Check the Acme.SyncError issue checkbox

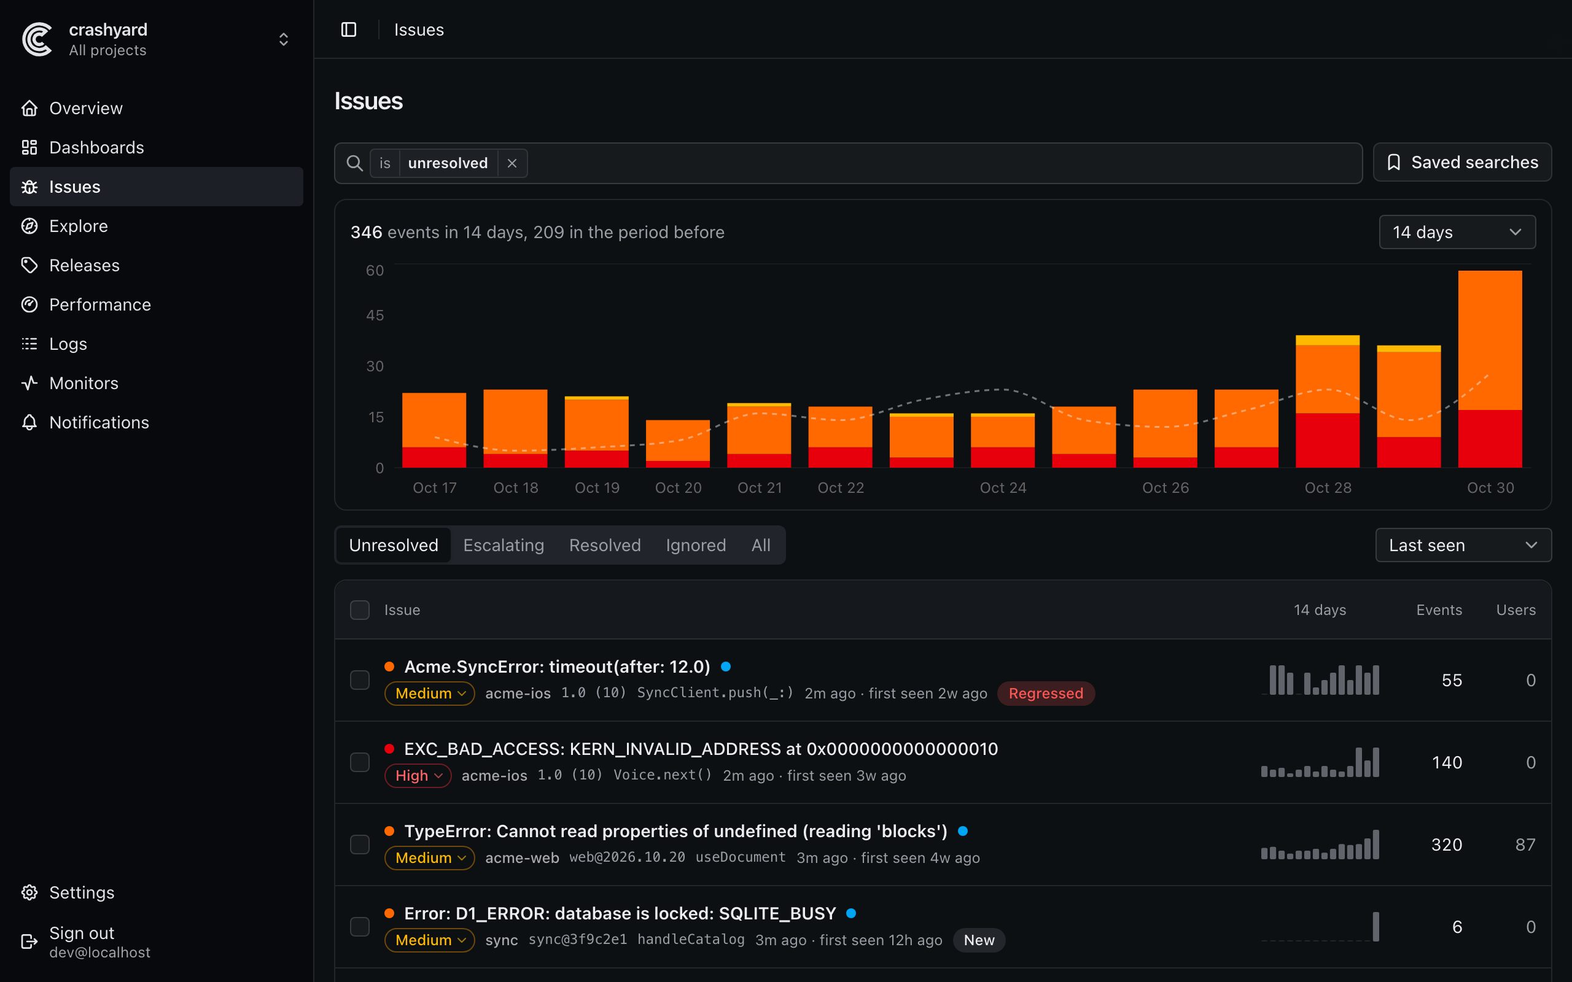360,680
